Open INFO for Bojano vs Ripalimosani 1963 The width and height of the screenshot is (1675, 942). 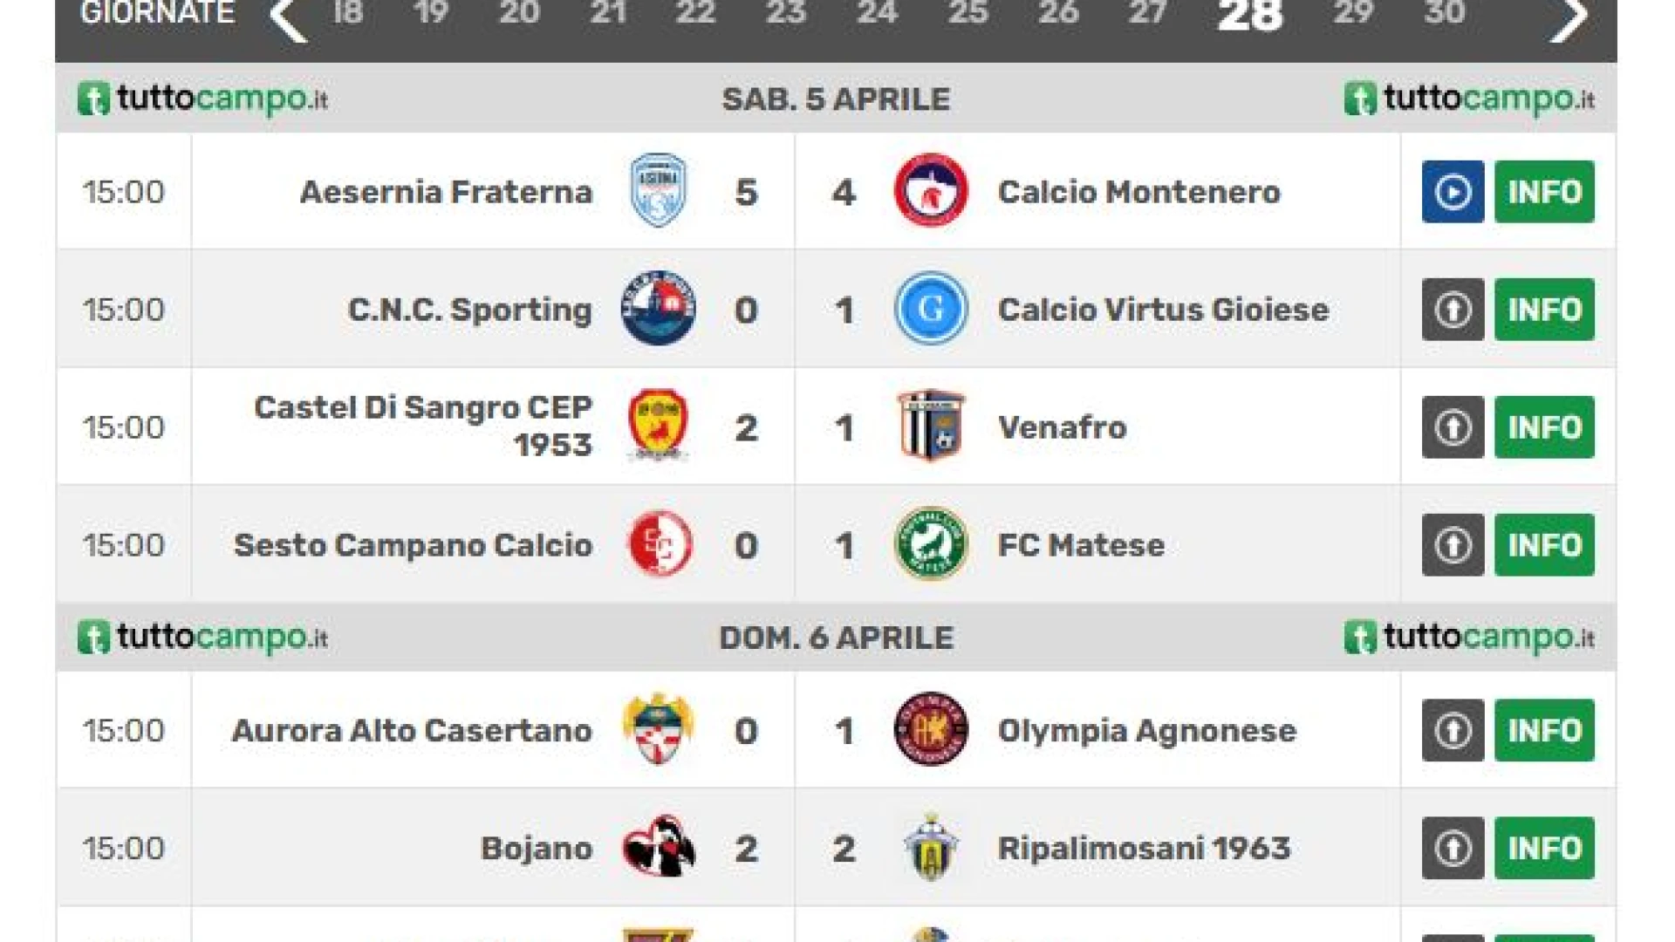tap(1544, 848)
